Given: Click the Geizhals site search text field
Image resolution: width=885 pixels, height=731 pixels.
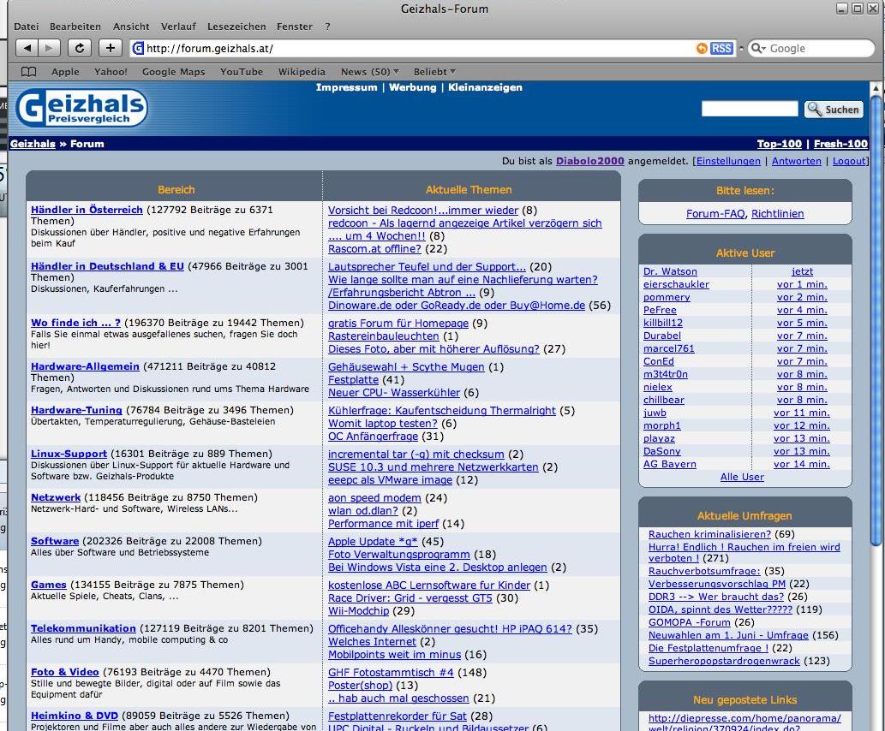Looking at the screenshot, I should (x=750, y=109).
